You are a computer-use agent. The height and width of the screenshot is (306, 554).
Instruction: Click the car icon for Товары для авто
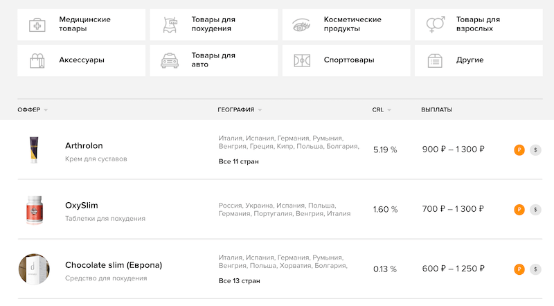coord(169,60)
